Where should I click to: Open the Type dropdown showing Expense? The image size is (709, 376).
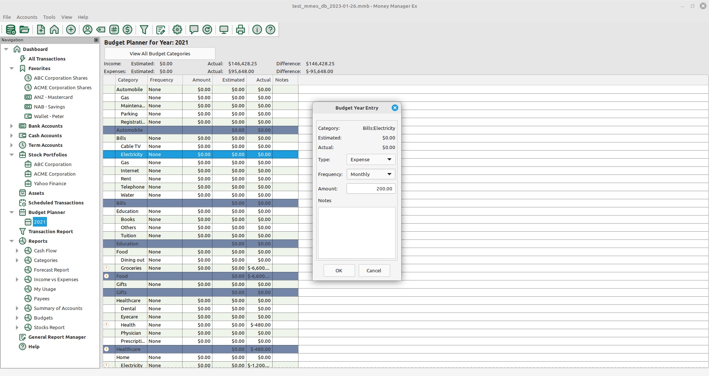(371, 159)
